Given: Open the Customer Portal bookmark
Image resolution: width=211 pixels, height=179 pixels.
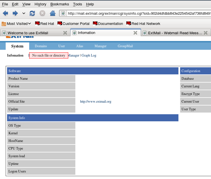Looking at the screenshot, I should click(73, 24).
